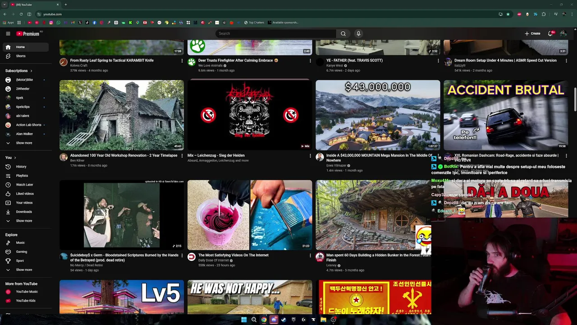Open the Action Lab Shorts subscription

pyautogui.click(x=26, y=125)
